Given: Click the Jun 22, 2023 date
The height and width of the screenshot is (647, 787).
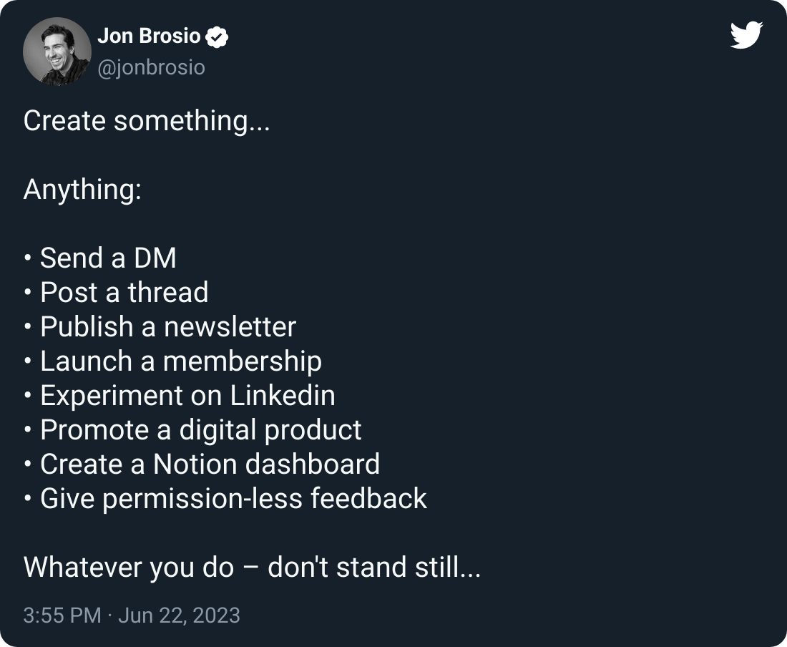Looking at the screenshot, I should click(179, 616).
